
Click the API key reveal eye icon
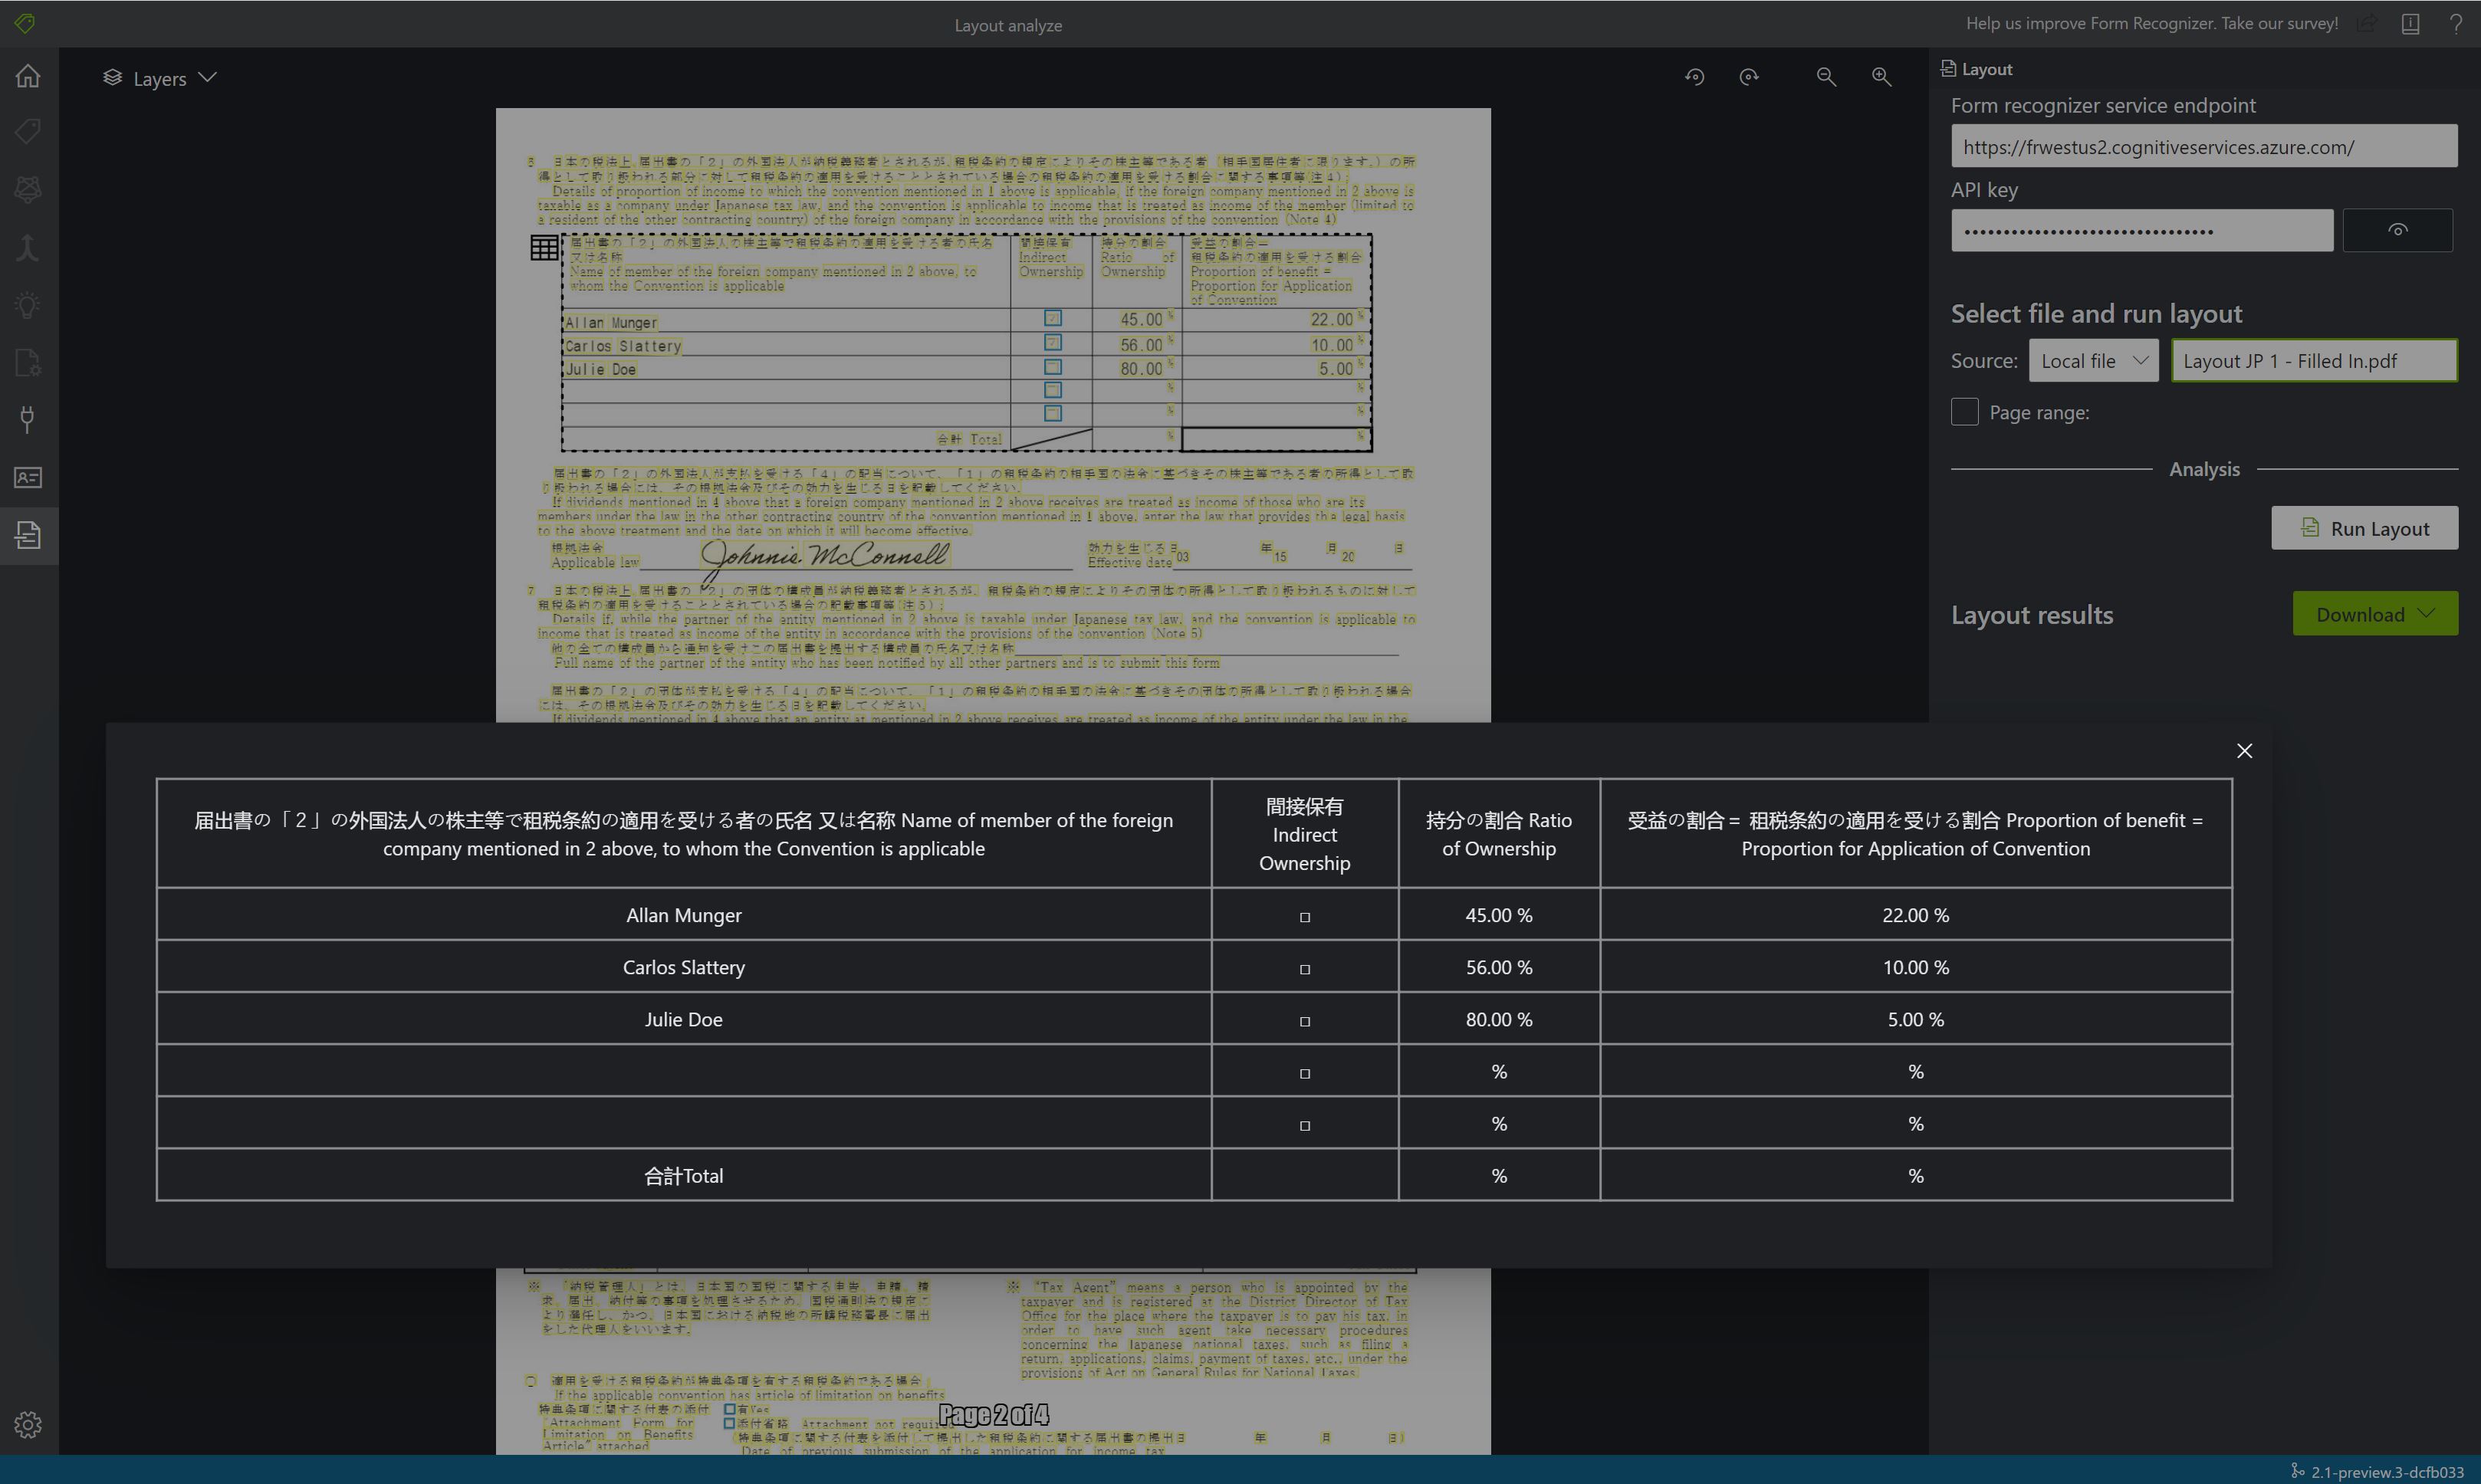pyautogui.click(x=2398, y=230)
